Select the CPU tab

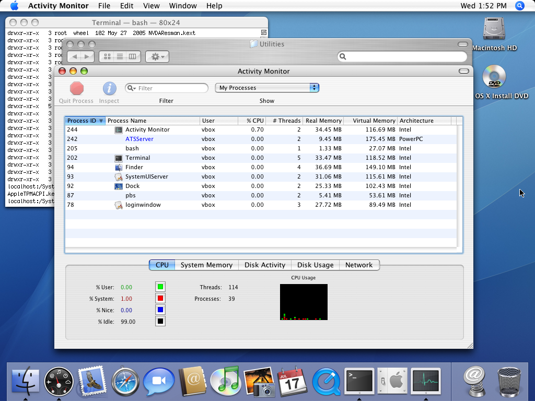pyautogui.click(x=162, y=265)
